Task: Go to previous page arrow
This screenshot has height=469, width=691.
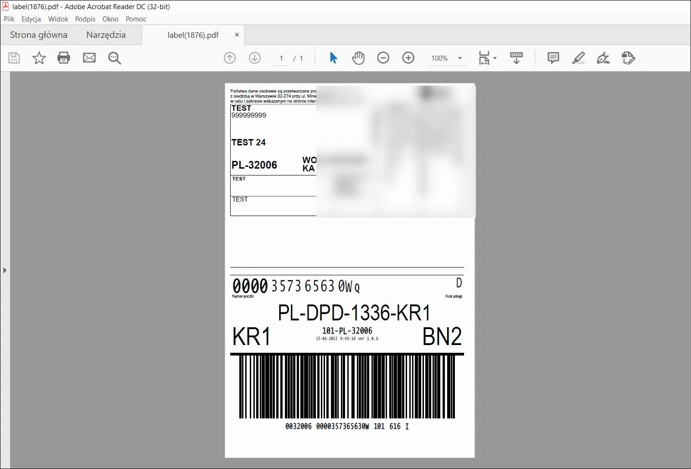Action: [230, 58]
